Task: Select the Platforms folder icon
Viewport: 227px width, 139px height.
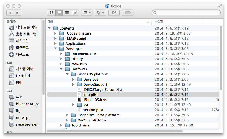Action: coord(67,69)
